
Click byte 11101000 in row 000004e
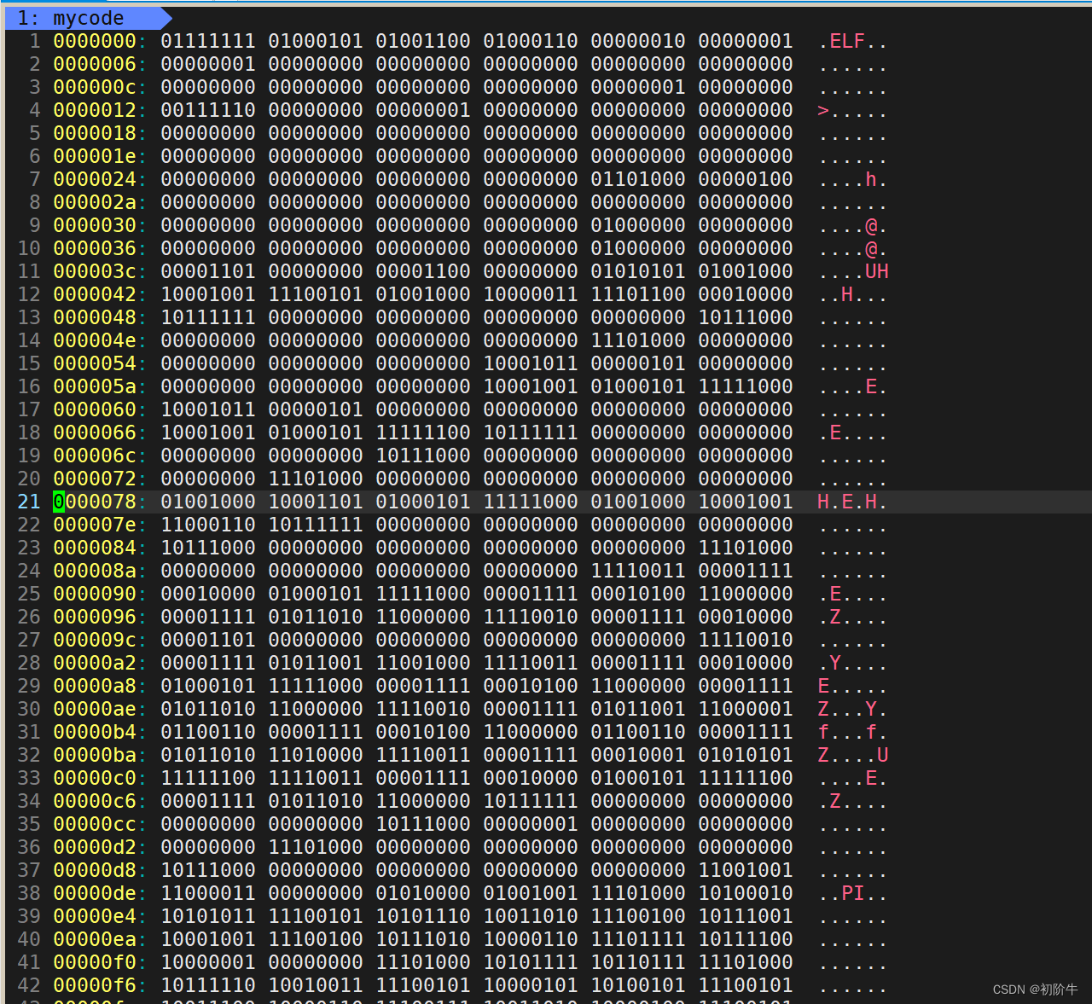(638, 340)
